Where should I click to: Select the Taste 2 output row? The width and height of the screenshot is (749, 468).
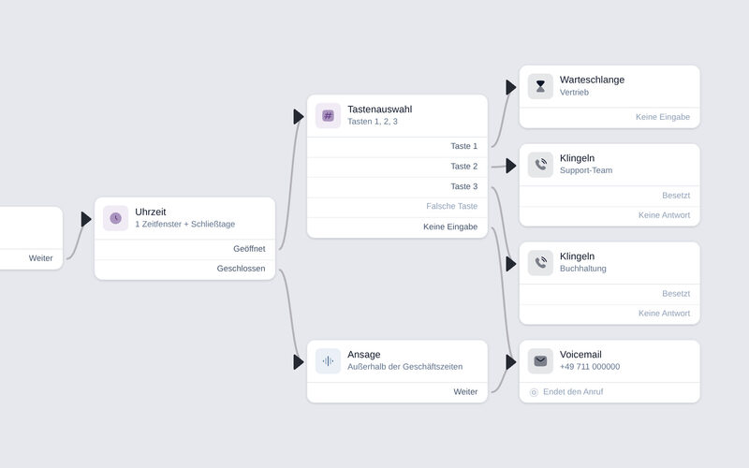pos(397,168)
